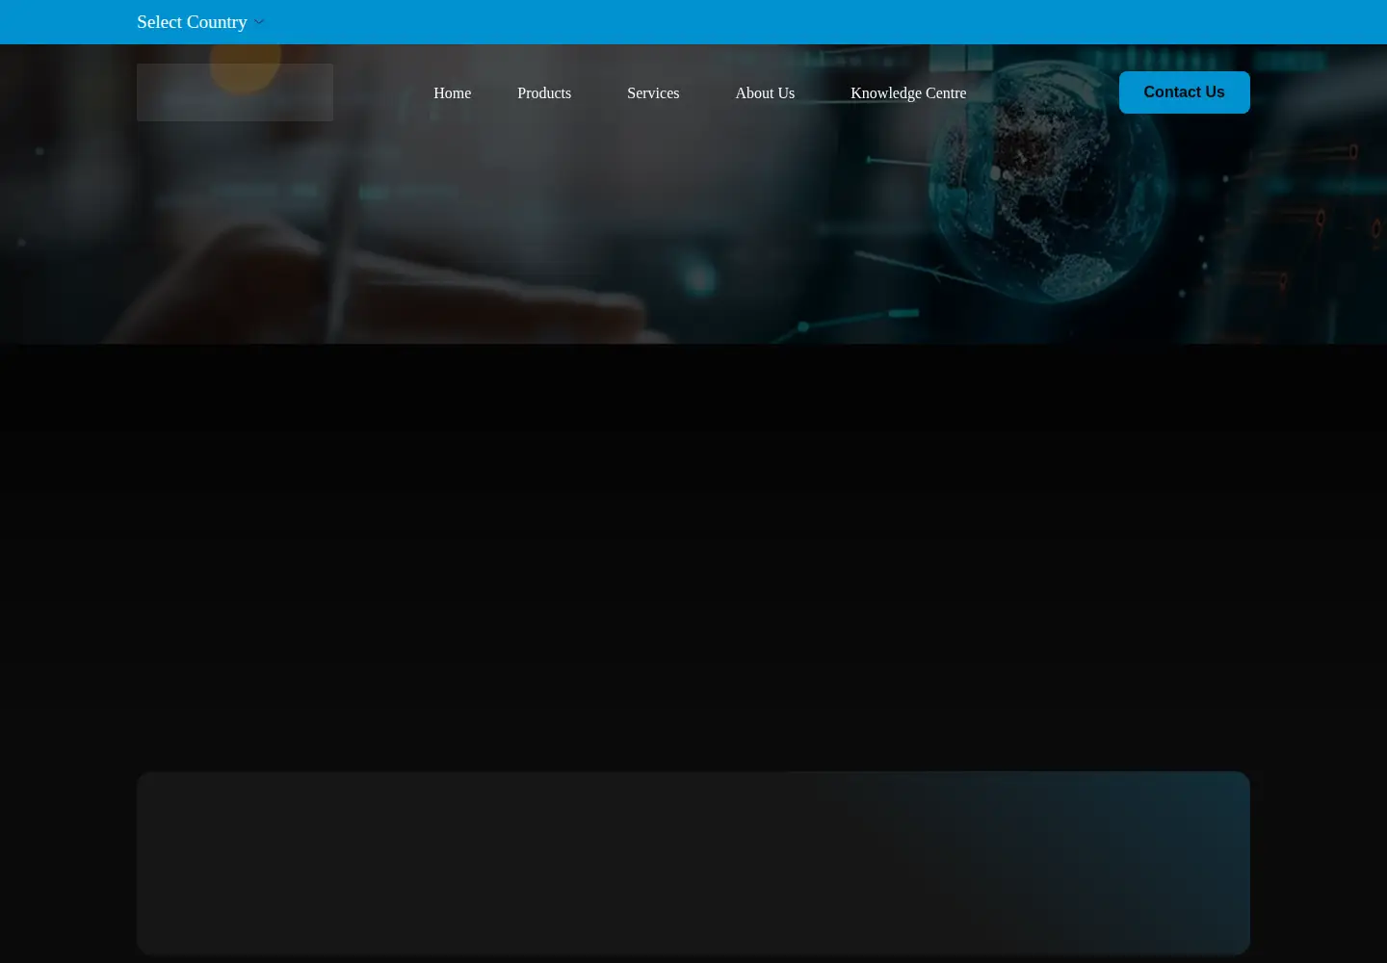This screenshot has width=1387, height=963.
Task: Visit the Knowledge Centre link
Action: (908, 92)
